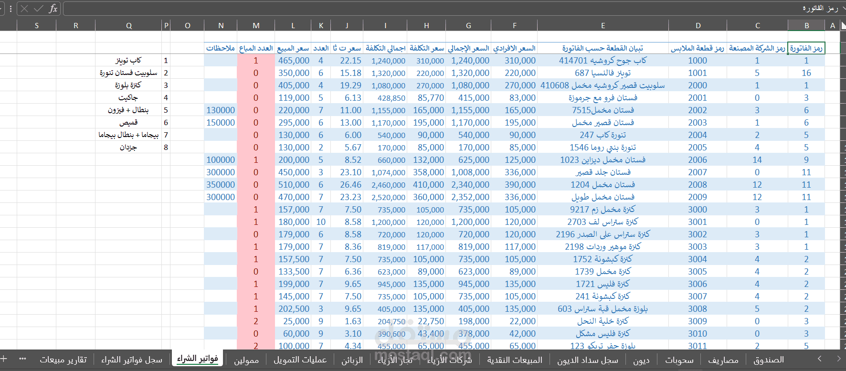This screenshot has width=846, height=371.
Task: Go to the ممولين sheet tab
Action: (246, 360)
